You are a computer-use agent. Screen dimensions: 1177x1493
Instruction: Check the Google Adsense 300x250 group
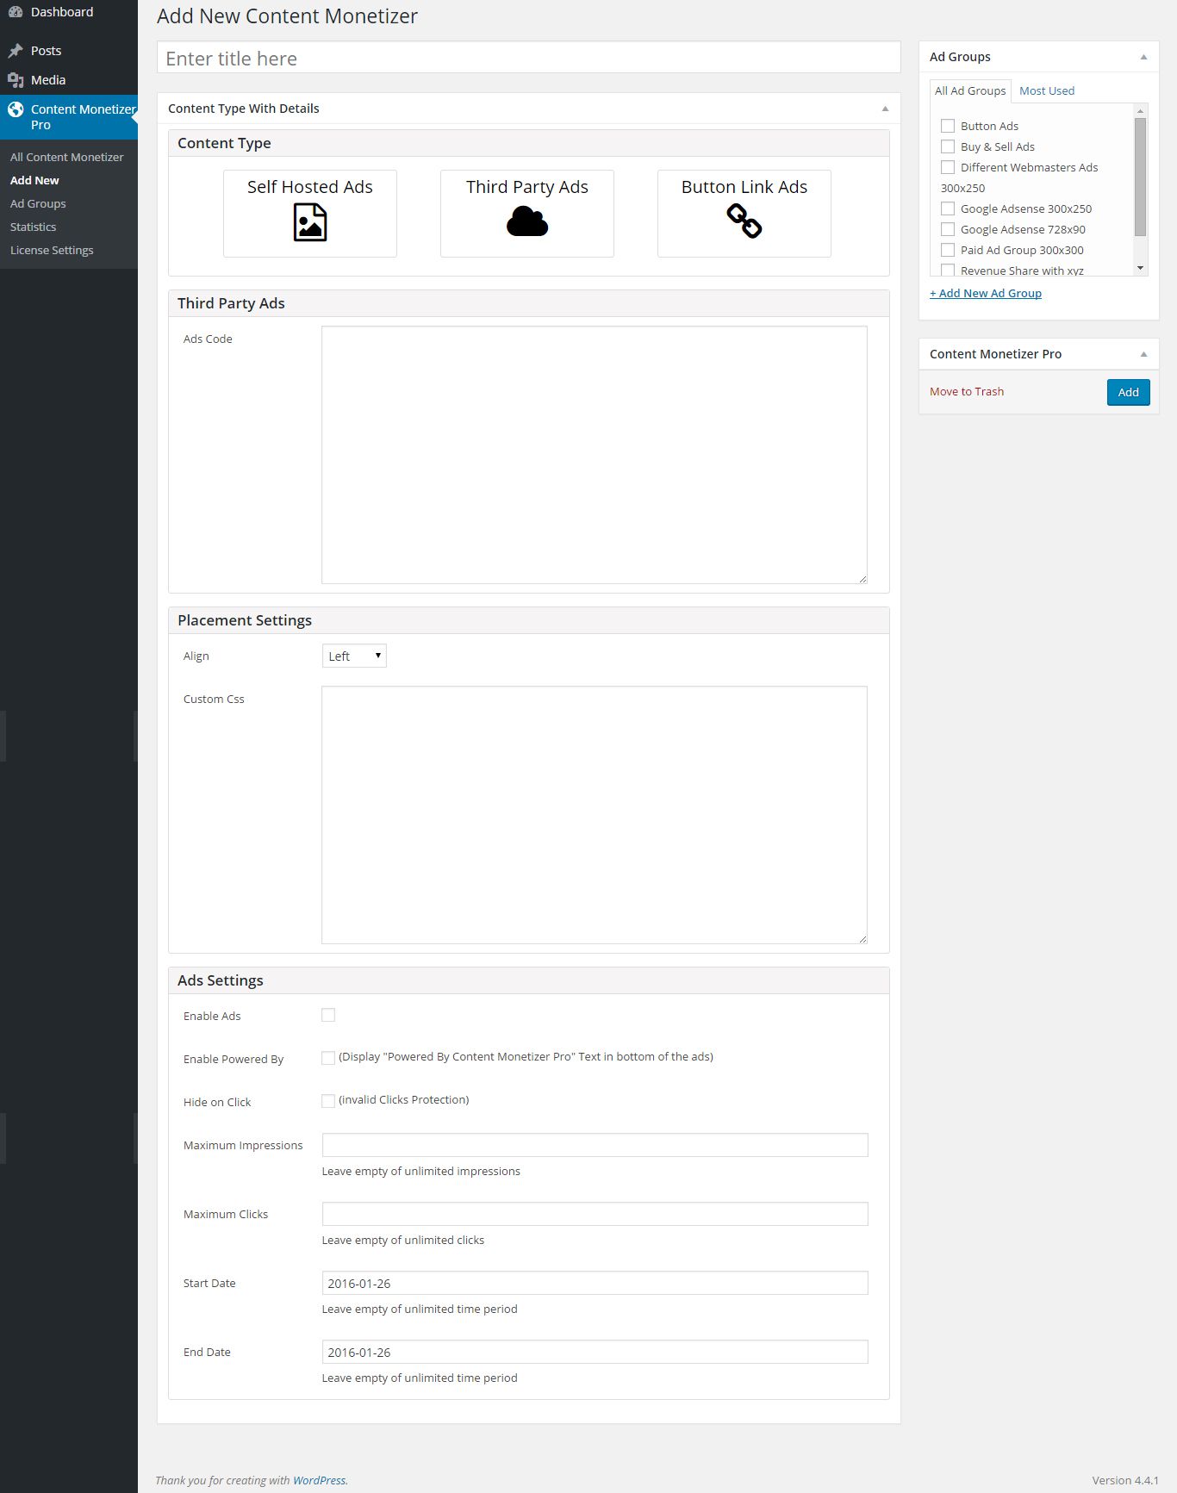click(x=948, y=208)
